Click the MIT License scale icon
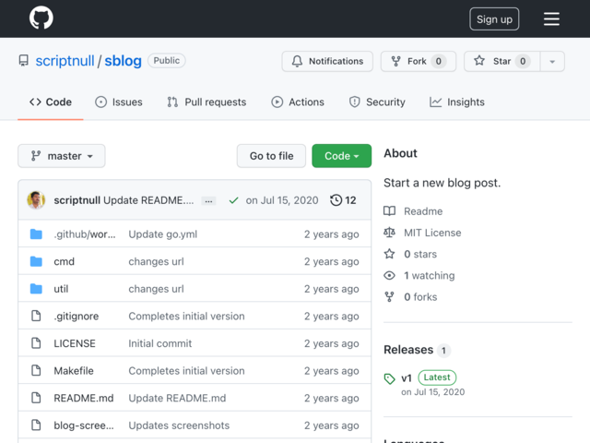 pos(389,233)
